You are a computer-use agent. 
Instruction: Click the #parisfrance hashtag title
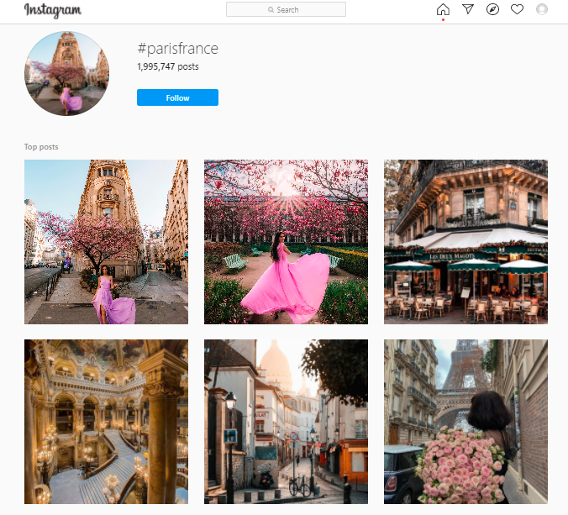(177, 49)
